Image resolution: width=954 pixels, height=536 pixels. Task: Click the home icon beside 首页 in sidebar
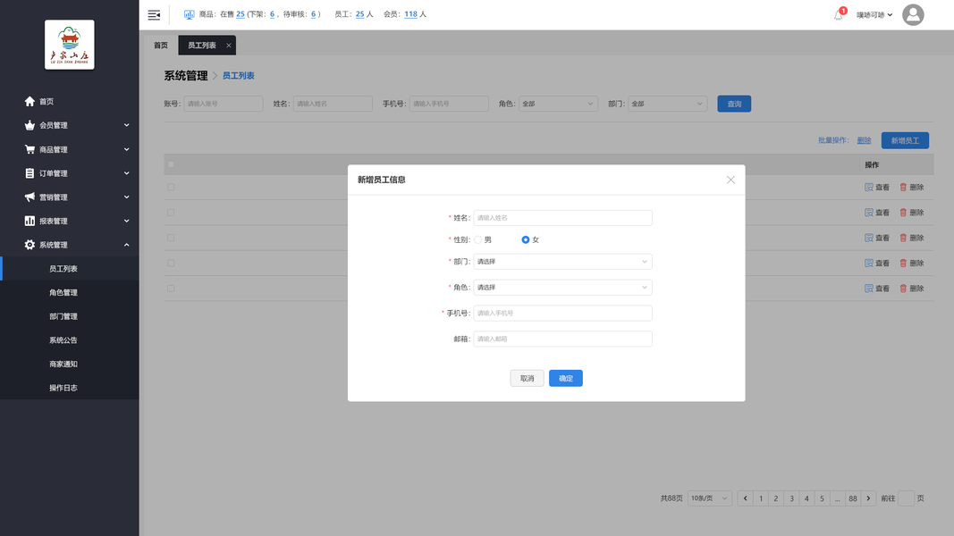click(x=30, y=102)
